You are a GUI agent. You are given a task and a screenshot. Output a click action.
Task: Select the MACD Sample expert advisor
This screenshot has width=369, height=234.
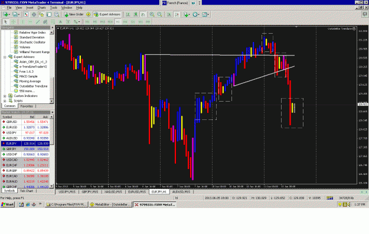tap(28, 76)
